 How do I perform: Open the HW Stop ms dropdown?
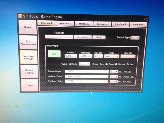coord(114,81)
